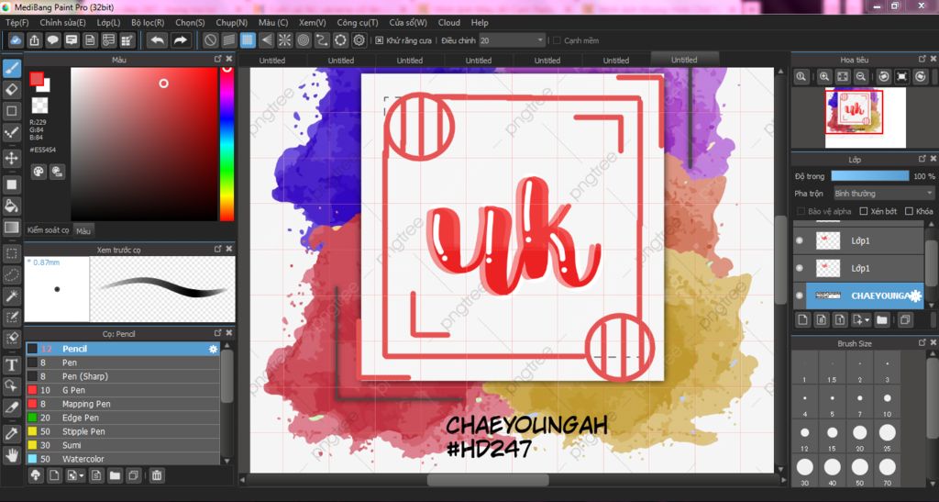Select the G Pen brush
939x502 pixels.
point(123,390)
